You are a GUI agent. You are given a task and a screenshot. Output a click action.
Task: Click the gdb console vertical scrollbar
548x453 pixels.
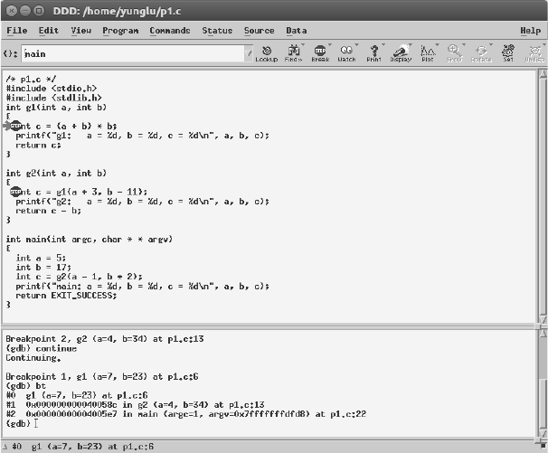point(543,384)
